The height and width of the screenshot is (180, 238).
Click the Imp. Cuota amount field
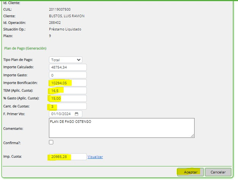[68, 157]
